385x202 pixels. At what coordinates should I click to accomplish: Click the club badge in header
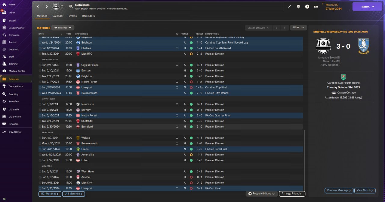click(56, 7)
